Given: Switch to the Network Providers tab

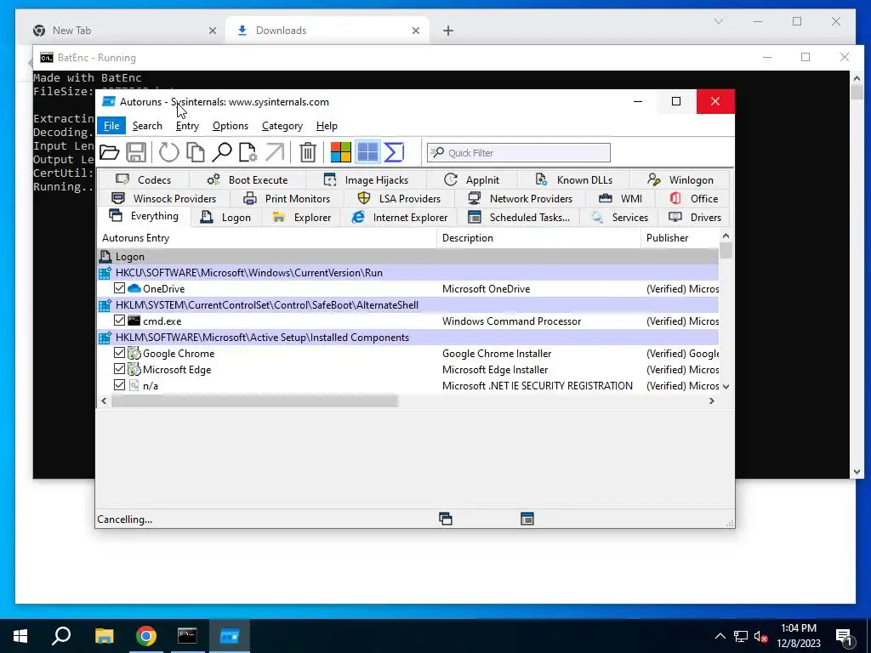Looking at the screenshot, I should (520, 198).
